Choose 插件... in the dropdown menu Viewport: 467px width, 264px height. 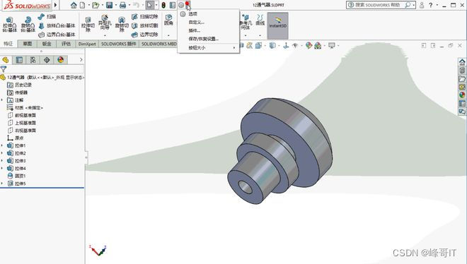[209, 30]
